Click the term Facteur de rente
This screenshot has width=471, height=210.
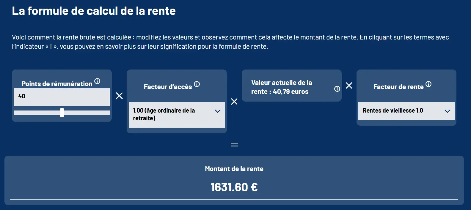tap(398, 87)
